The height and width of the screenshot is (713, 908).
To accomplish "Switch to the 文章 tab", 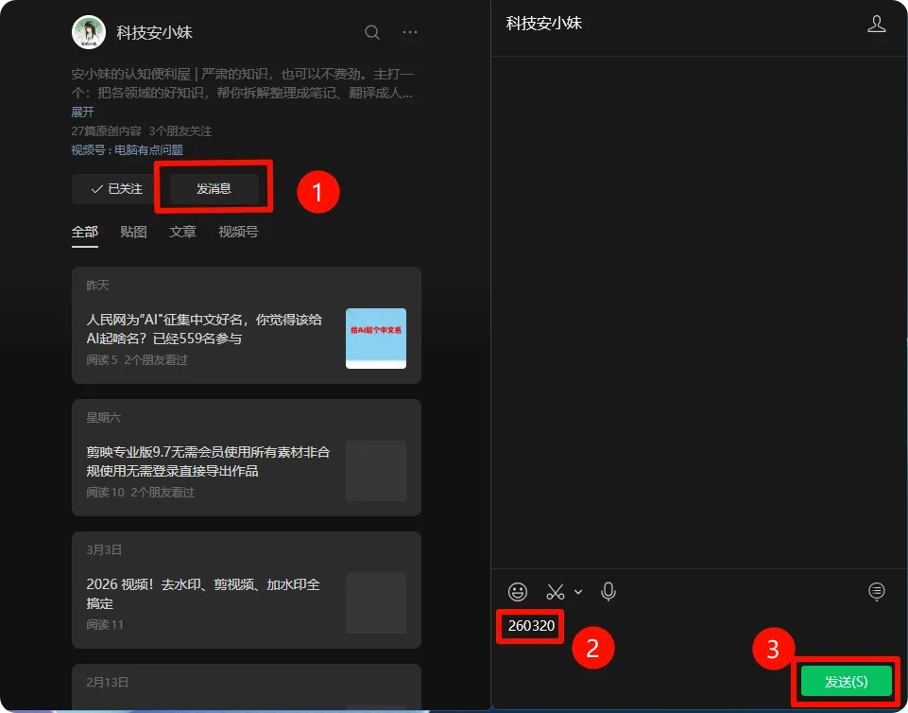I will pyautogui.click(x=182, y=232).
